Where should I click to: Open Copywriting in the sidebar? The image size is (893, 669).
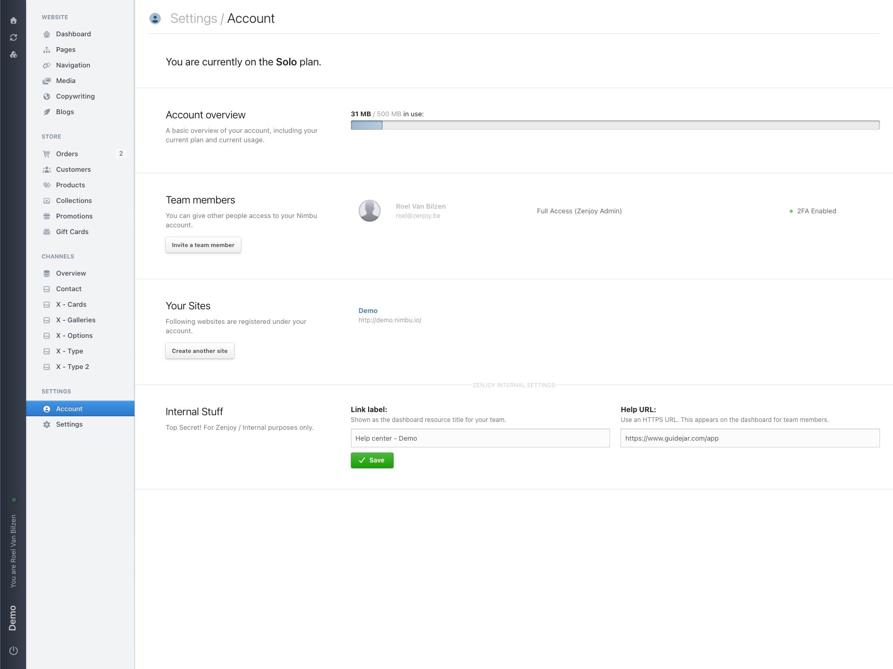[80, 97]
